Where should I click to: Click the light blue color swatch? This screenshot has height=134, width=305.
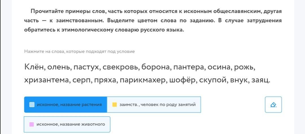tap(32, 105)
